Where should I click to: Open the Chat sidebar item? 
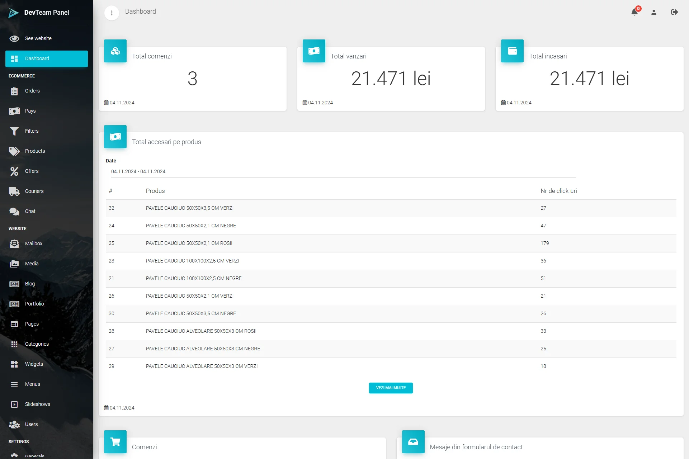click(30, 211)
